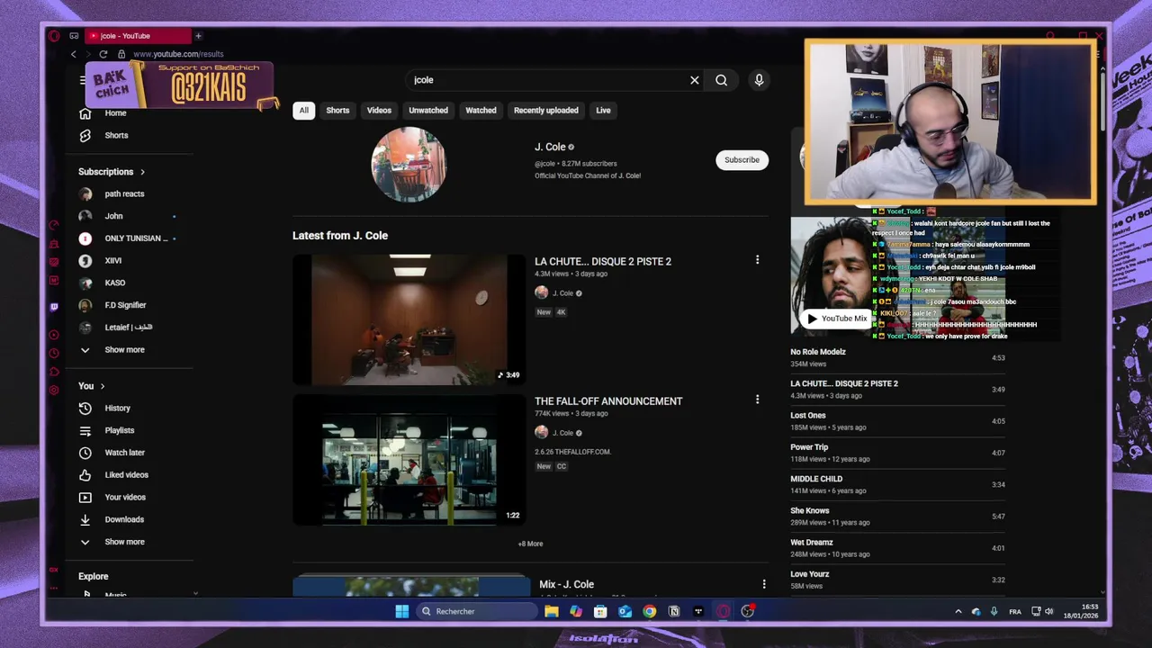Open Twitch icon in Opera sidebar
This screenshot has height=648, width=1152.
click(54, 307)
